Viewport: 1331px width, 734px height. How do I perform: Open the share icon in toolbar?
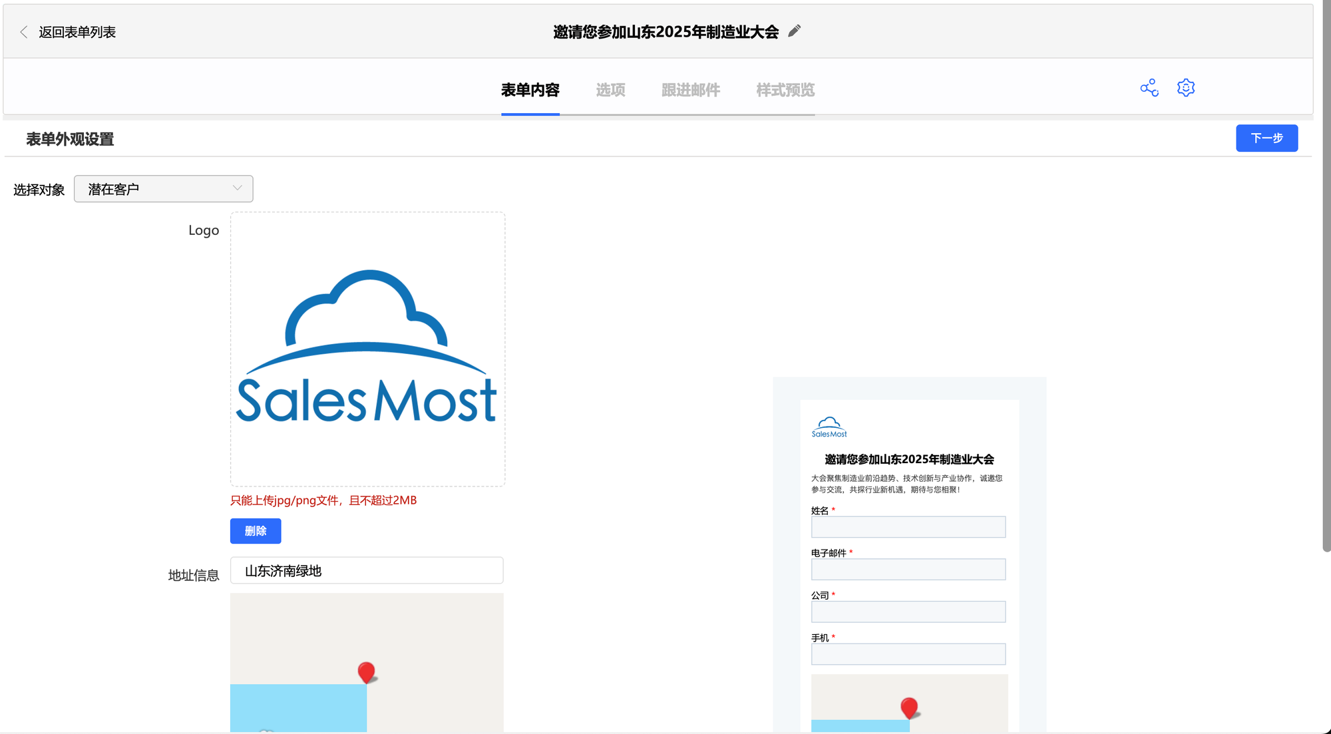click(x=1149, y=88)
